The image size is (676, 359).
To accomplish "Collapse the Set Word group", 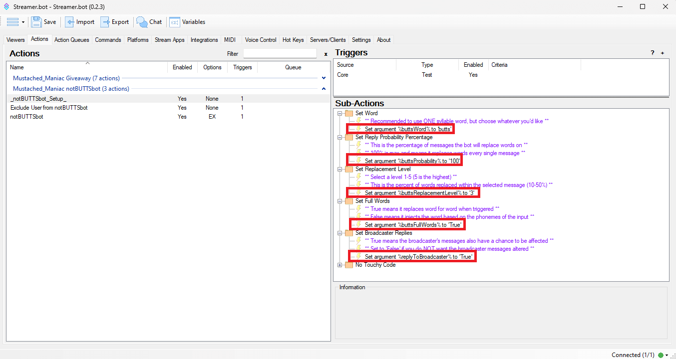I will [x=340, y=113].
